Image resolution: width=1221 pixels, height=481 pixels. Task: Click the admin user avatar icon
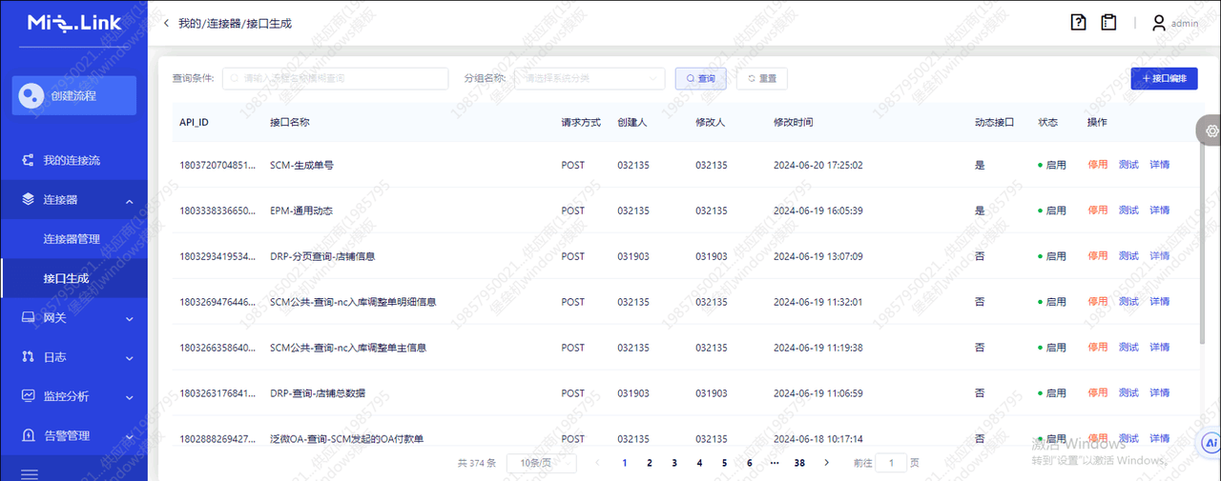[1159, 23]
